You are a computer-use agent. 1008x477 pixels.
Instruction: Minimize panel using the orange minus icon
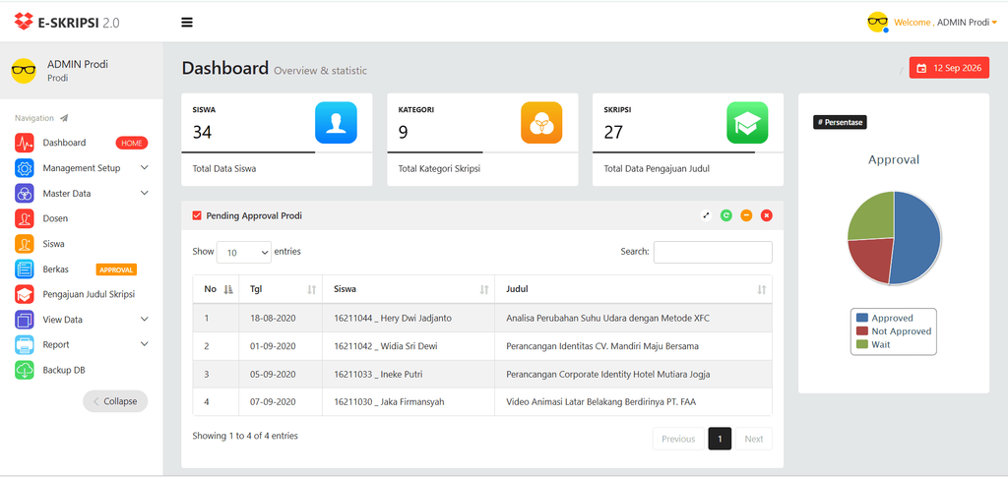coord(746,215)
